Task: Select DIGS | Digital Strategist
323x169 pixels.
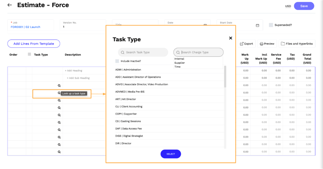Action: [x=169, y=136]
